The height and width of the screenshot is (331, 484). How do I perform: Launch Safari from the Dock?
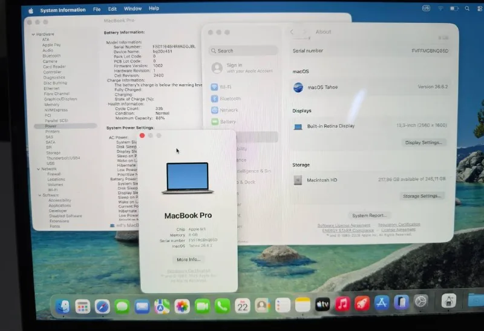pyautogui.click(x=102, y=307)
